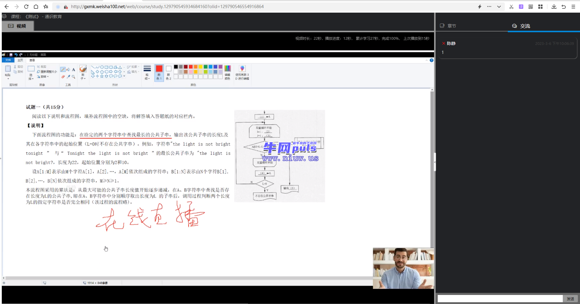The width and height of the screenshot is (580, 304).
Task: Activate Color 1 swatch selector
Action: click(x=159, y=73)
